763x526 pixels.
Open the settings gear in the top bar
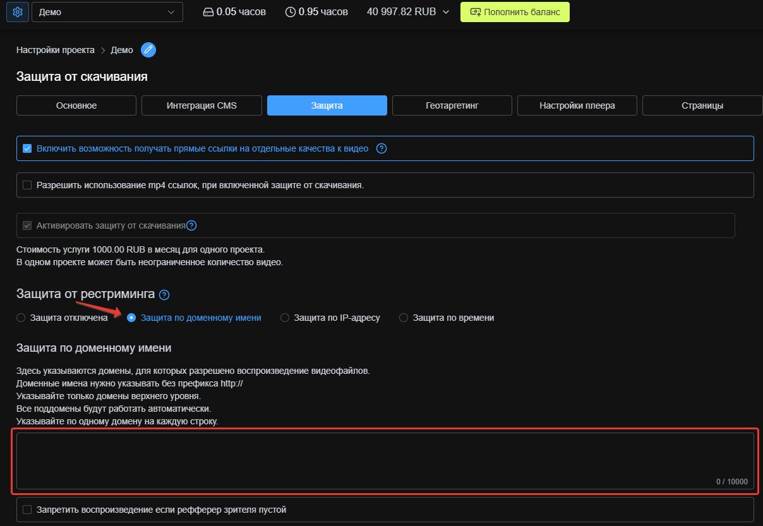18,12
